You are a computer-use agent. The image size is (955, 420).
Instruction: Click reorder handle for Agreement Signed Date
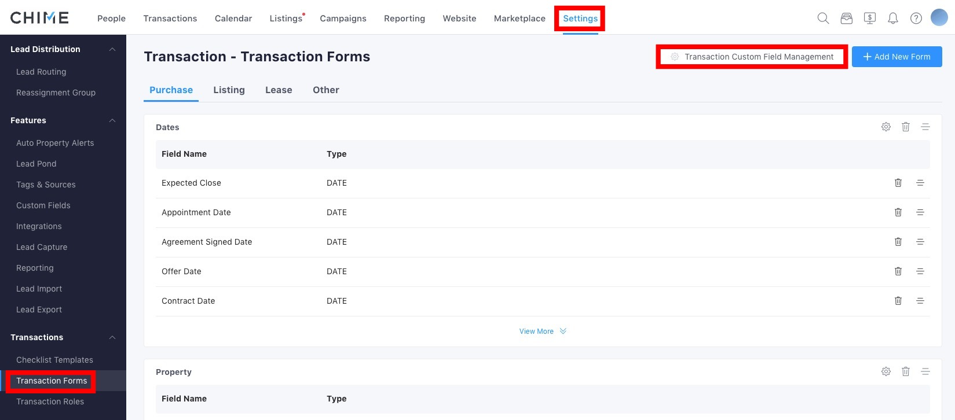[920, 242]
